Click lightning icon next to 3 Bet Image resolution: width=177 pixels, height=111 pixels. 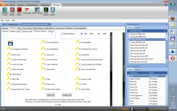coord(42,79)
